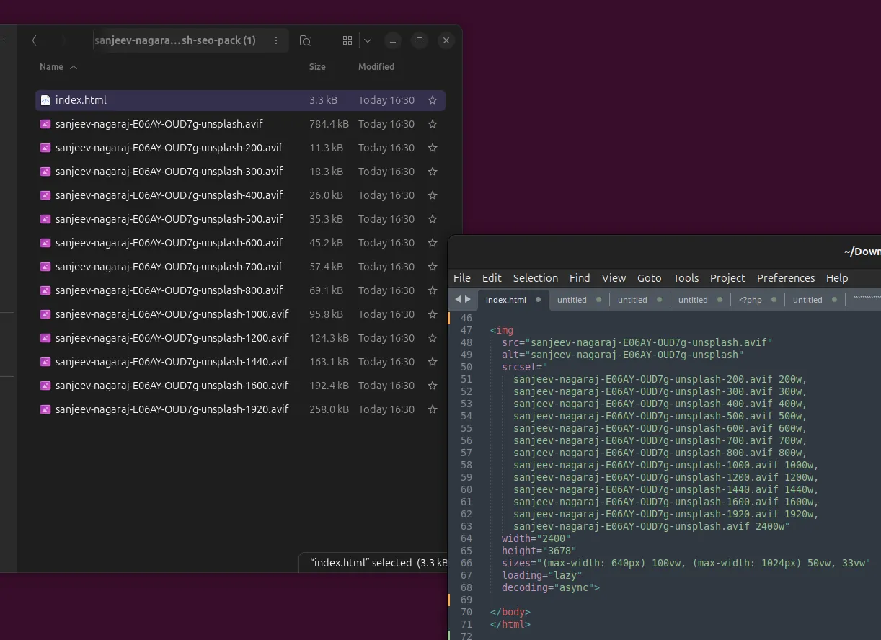
Task: Click the image icon of unsplash-400.avif
Action: pos(45,195)
